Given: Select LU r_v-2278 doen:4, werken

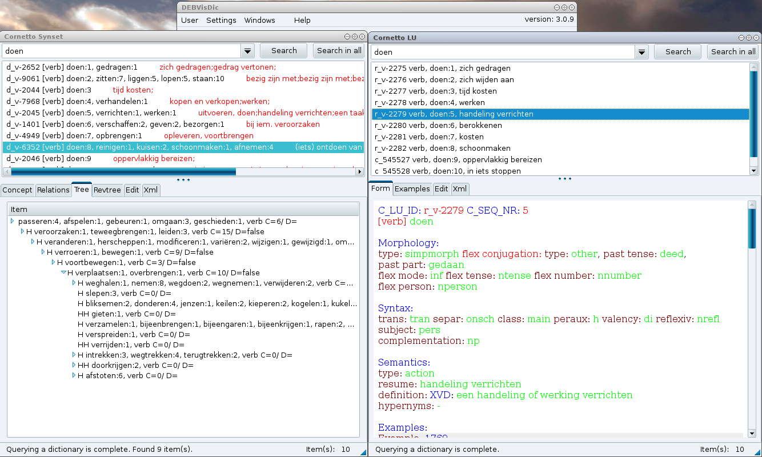Looking at the screenshot, I should (560, 102).
